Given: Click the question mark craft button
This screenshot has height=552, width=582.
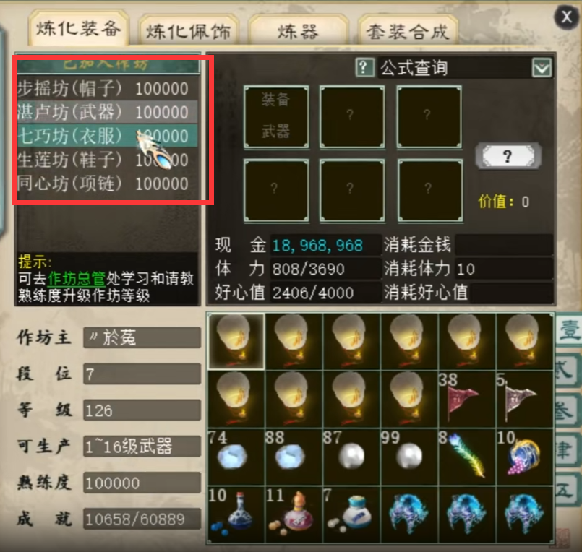Looking at the screenshot, I should [x=508, y=156].
